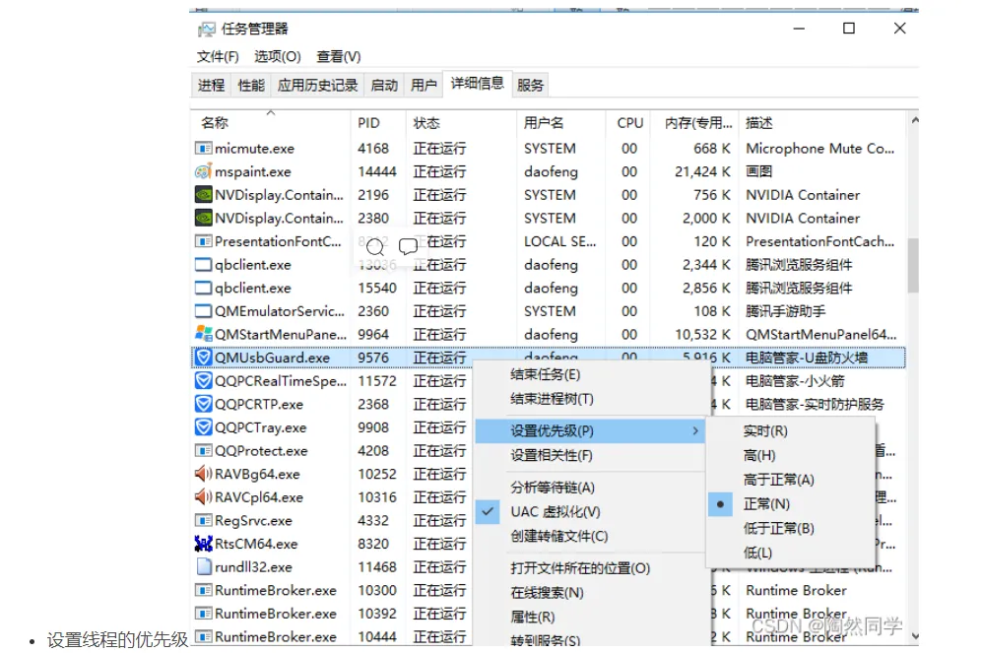Click the RegSrvc.exe process icon
The height and width of the screenshot is (653, 982).
pos(203,520)
